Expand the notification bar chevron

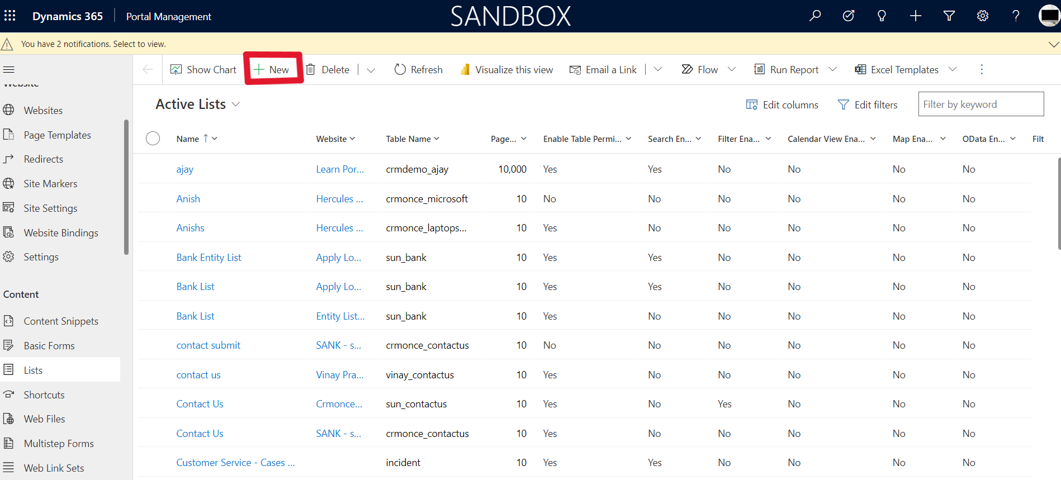click(1053, 44)
